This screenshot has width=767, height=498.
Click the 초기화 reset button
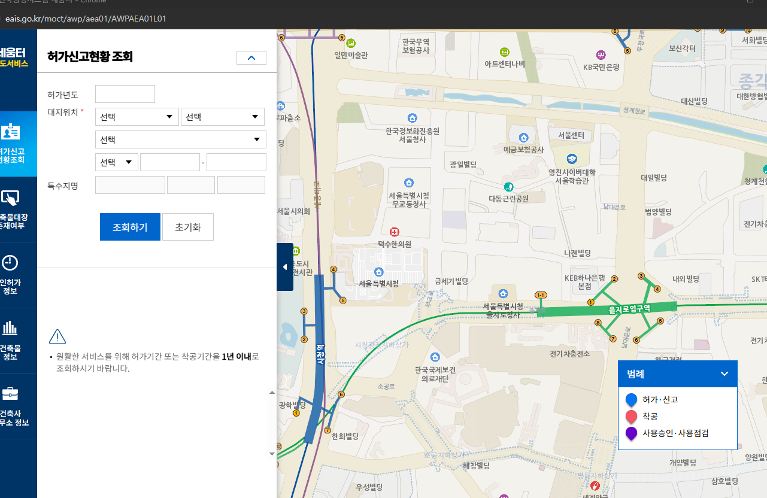coord(188,227)
